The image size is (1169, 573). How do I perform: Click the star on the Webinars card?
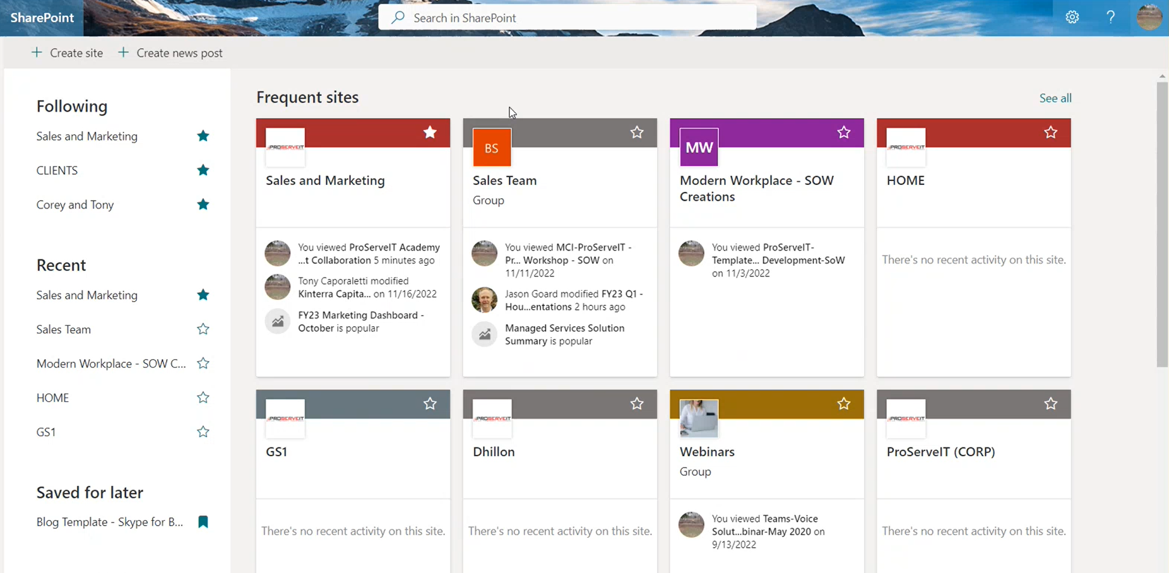point(844,403)
